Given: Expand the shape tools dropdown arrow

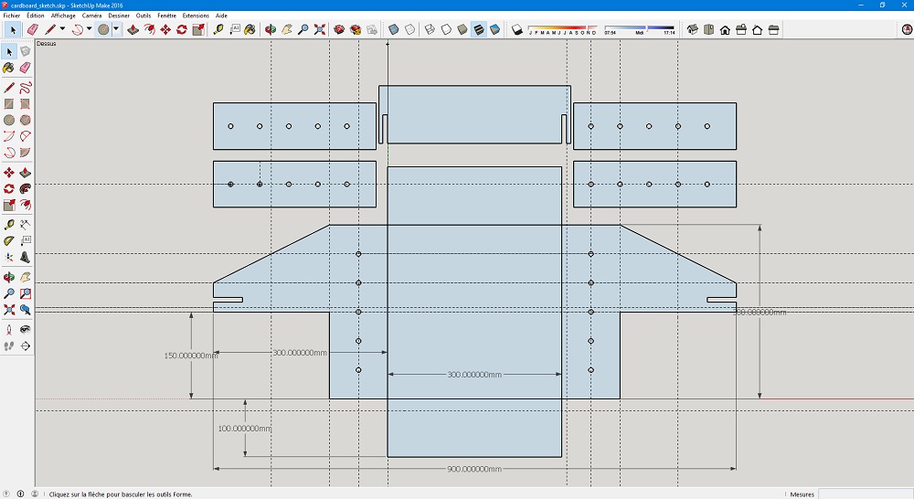Looking at the screenshot, I should click(x=116, y=29).
